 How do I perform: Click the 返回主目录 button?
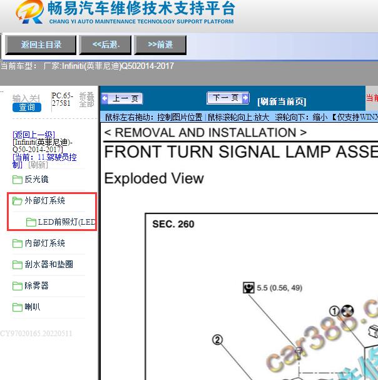coord(41,44)
